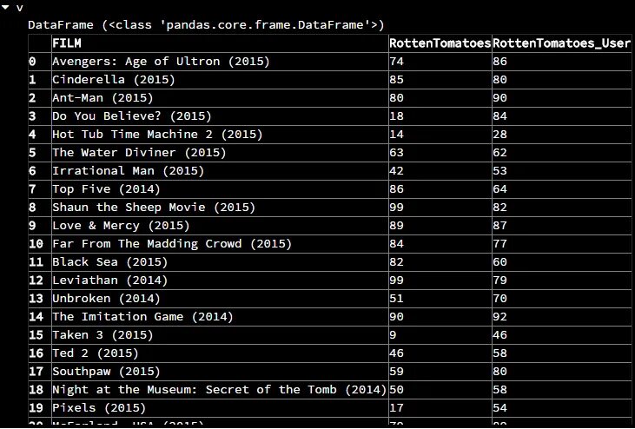Select the Pixels (2015) cell
Viewport: 635px width, 429px height.
220,407
